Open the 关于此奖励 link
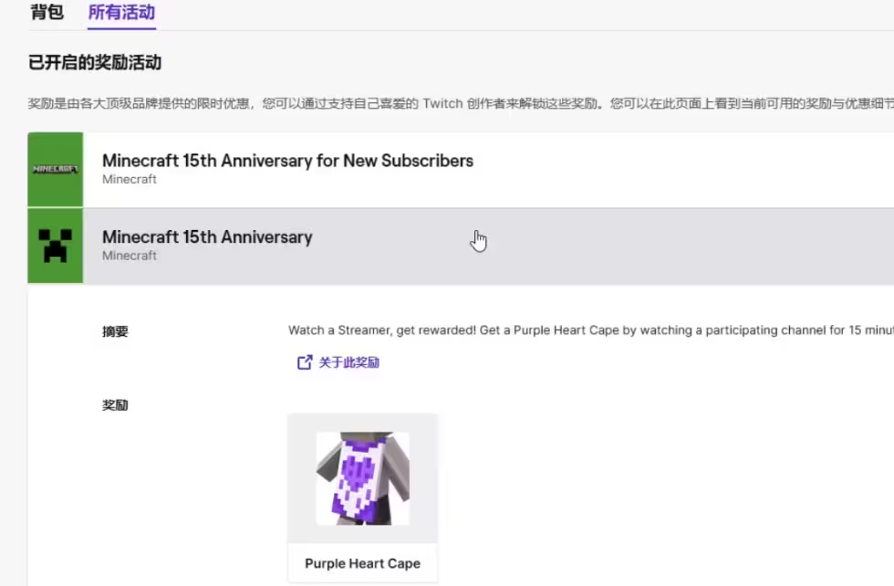Image resolution: width=894 pixels, height=586 pixels. point(348,362)
